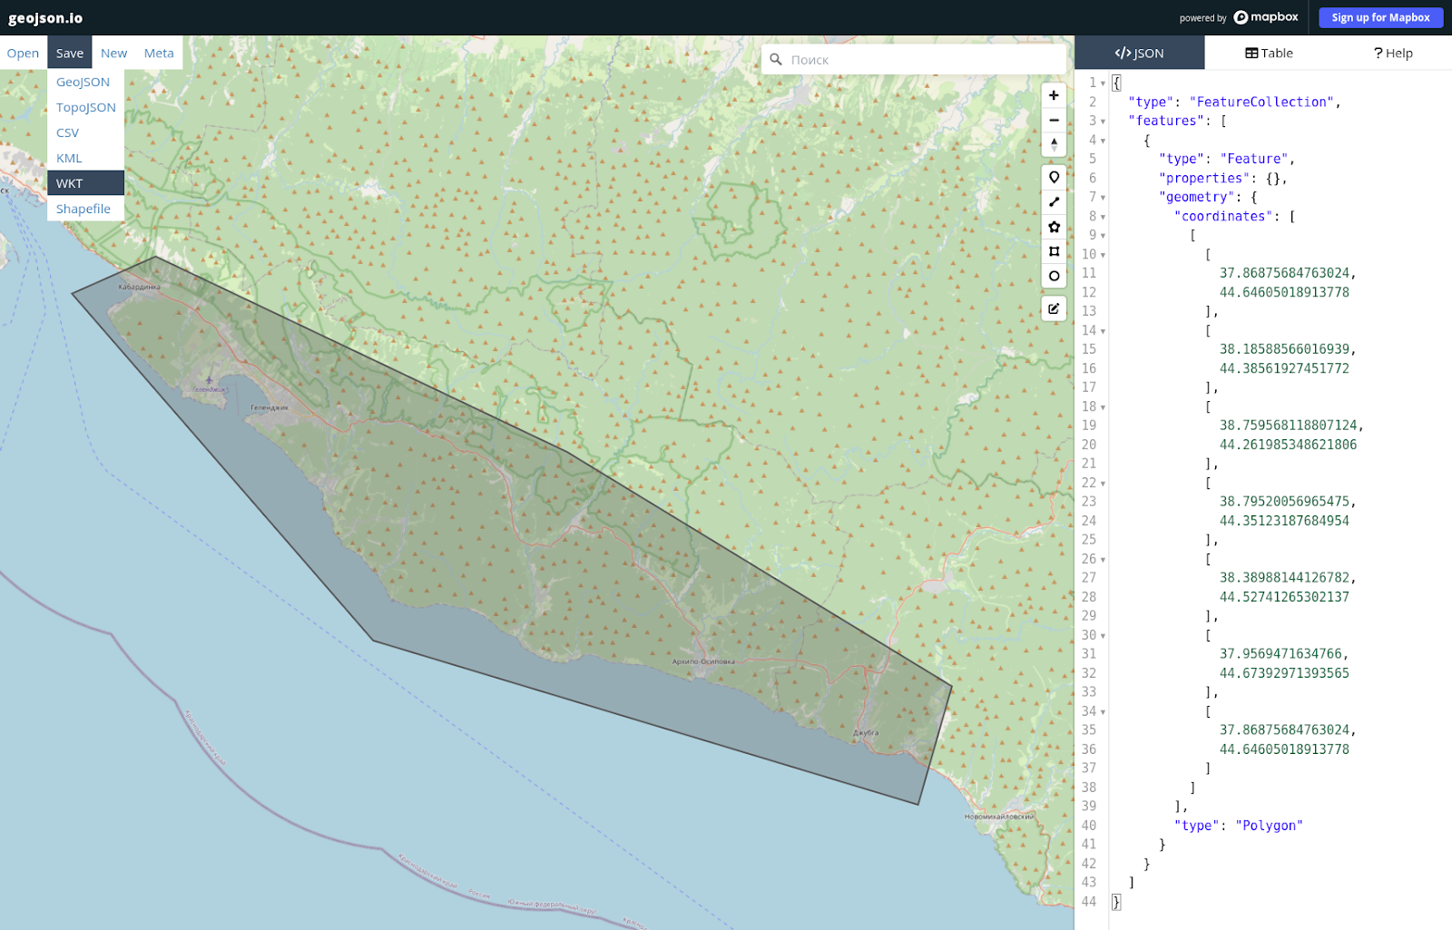
Task: Click the "features" key in editor
Action: [x=1166, y=121]
